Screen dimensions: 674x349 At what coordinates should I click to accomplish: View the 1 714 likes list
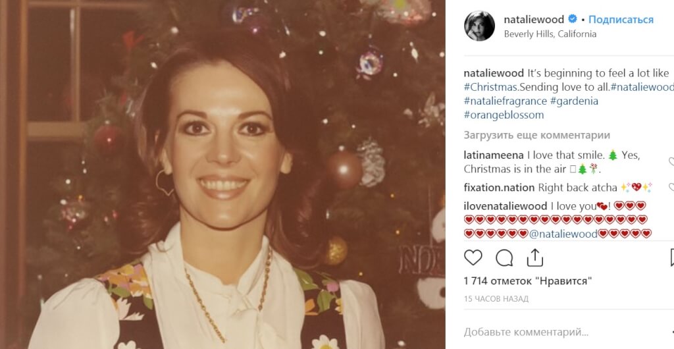pyautogui.click(x=528, y=281)
